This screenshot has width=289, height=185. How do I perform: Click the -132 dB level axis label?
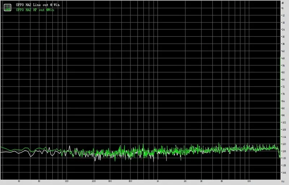tap(283, 158)
